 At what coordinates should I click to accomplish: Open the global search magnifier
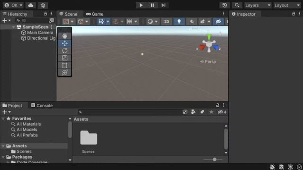click(x=237, y=5)
